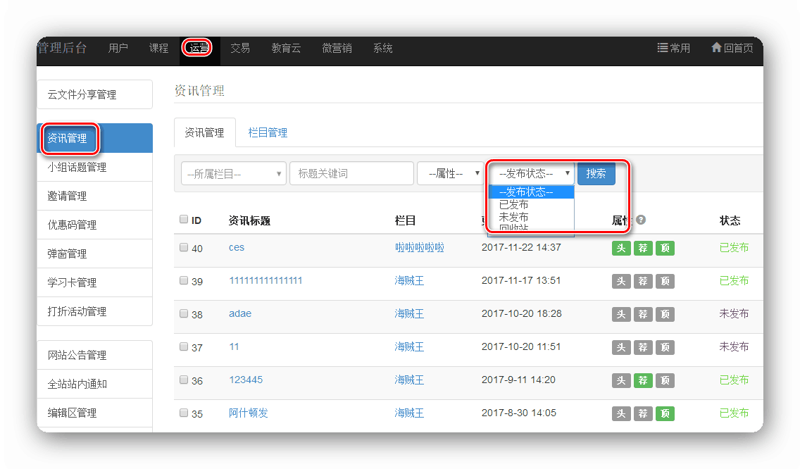Tick the checkbox for row ID 37
This screenshot has height=469, width=800.
184,347
